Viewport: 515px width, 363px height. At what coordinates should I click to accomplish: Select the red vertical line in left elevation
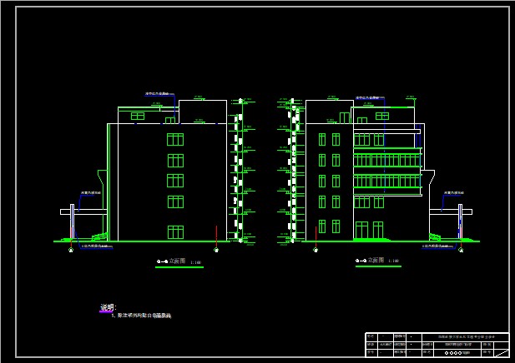coord(216,235)
